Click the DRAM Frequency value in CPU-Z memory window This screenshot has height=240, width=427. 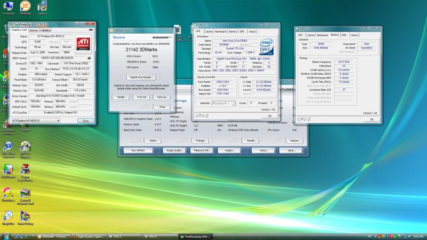click(344, 62)
